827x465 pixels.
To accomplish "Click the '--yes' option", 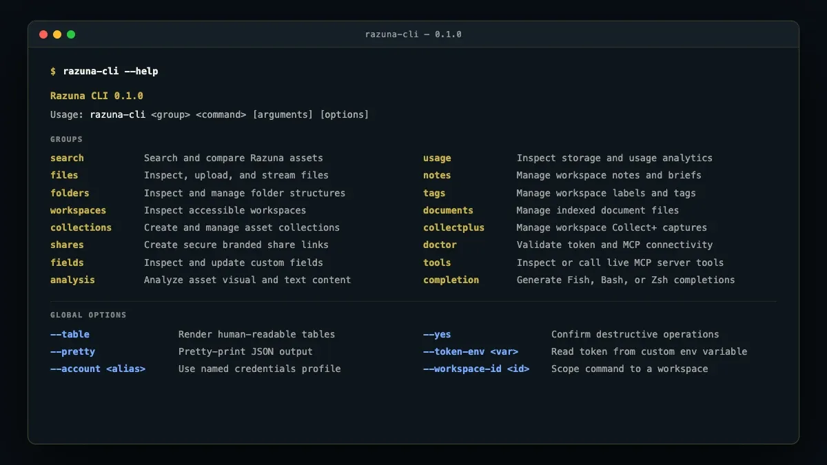I will [x=437, y=334].
